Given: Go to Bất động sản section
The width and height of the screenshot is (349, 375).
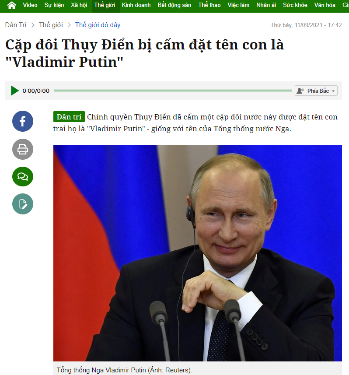Looking at the screenshot, I should [174, 5].
